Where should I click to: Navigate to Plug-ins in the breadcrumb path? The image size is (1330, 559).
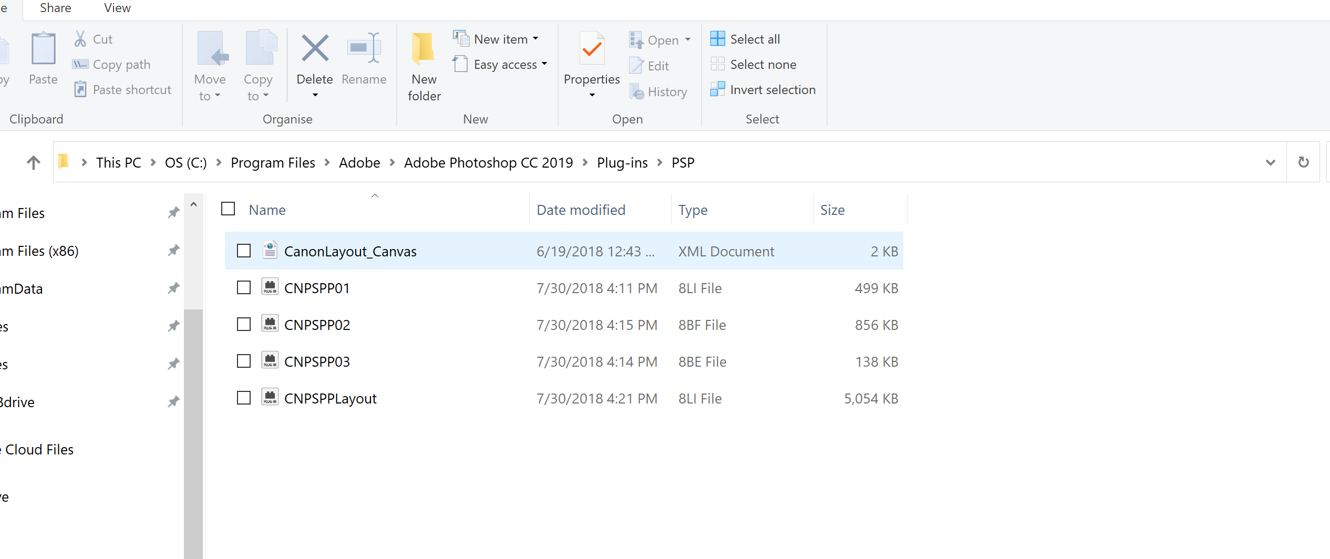tap(622, 163)
